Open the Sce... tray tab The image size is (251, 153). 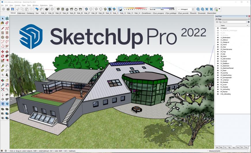tap(238, 148)
